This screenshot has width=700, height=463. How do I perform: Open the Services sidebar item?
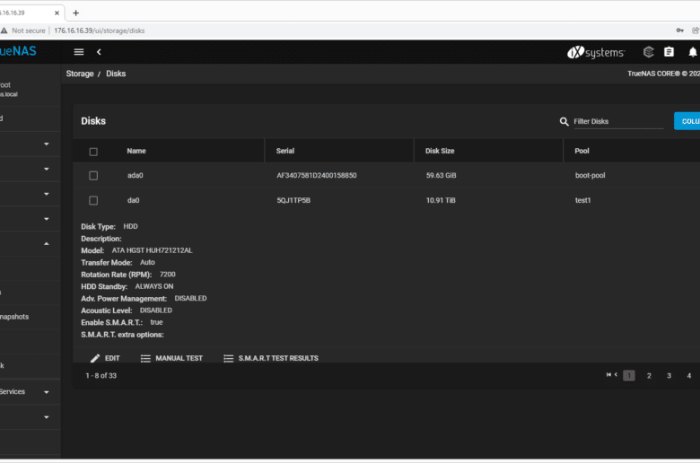[x=13, y=391]
